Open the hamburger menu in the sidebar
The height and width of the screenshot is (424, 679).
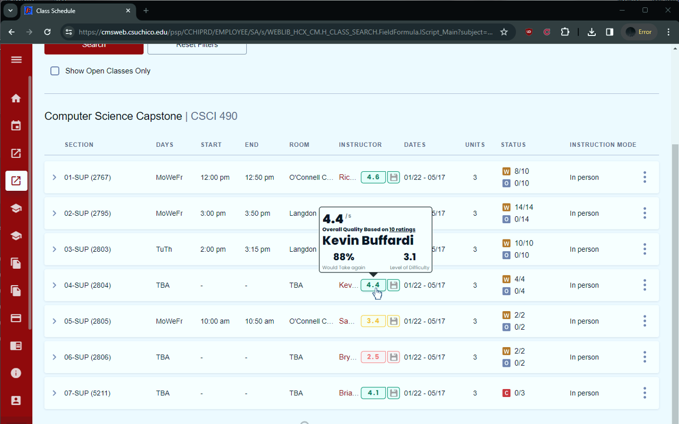point(16,60)
